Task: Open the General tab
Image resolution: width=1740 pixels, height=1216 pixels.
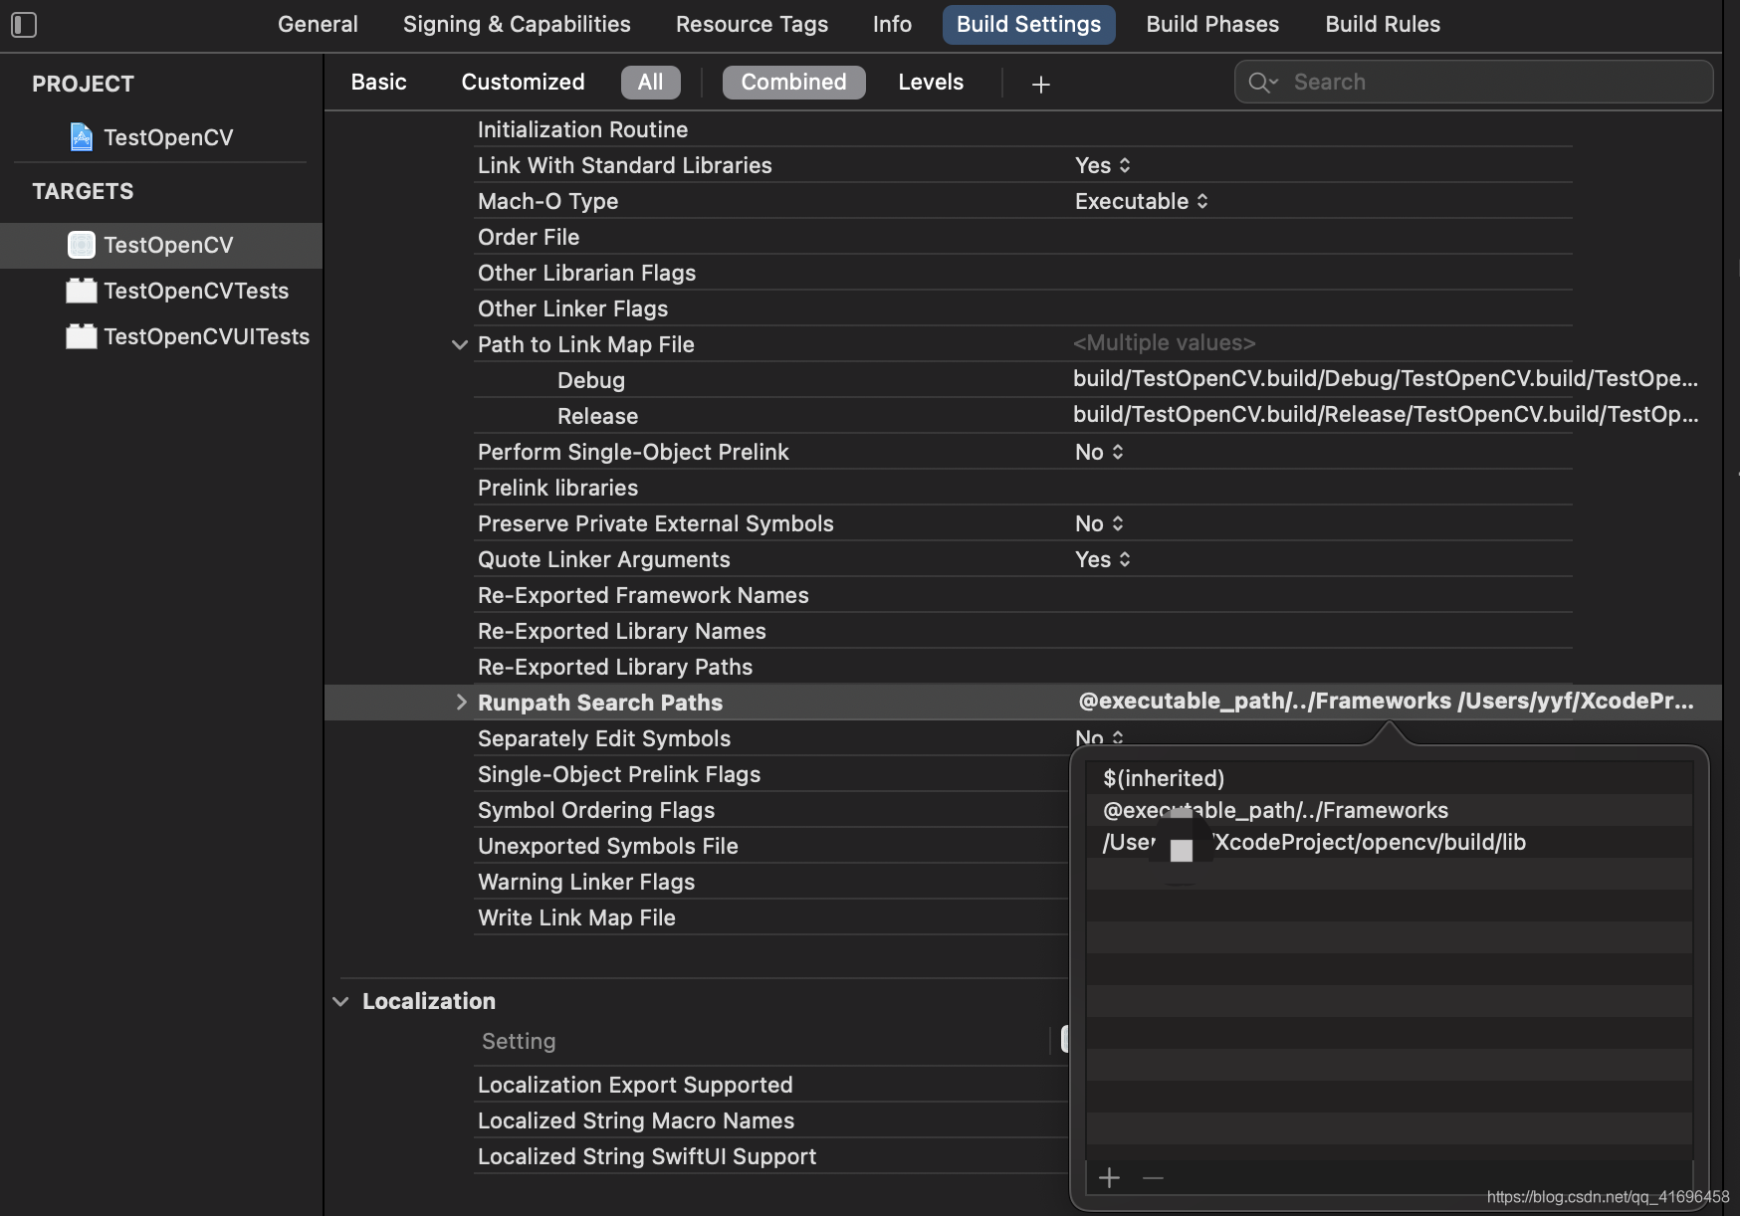Action: tap(318, 24)
